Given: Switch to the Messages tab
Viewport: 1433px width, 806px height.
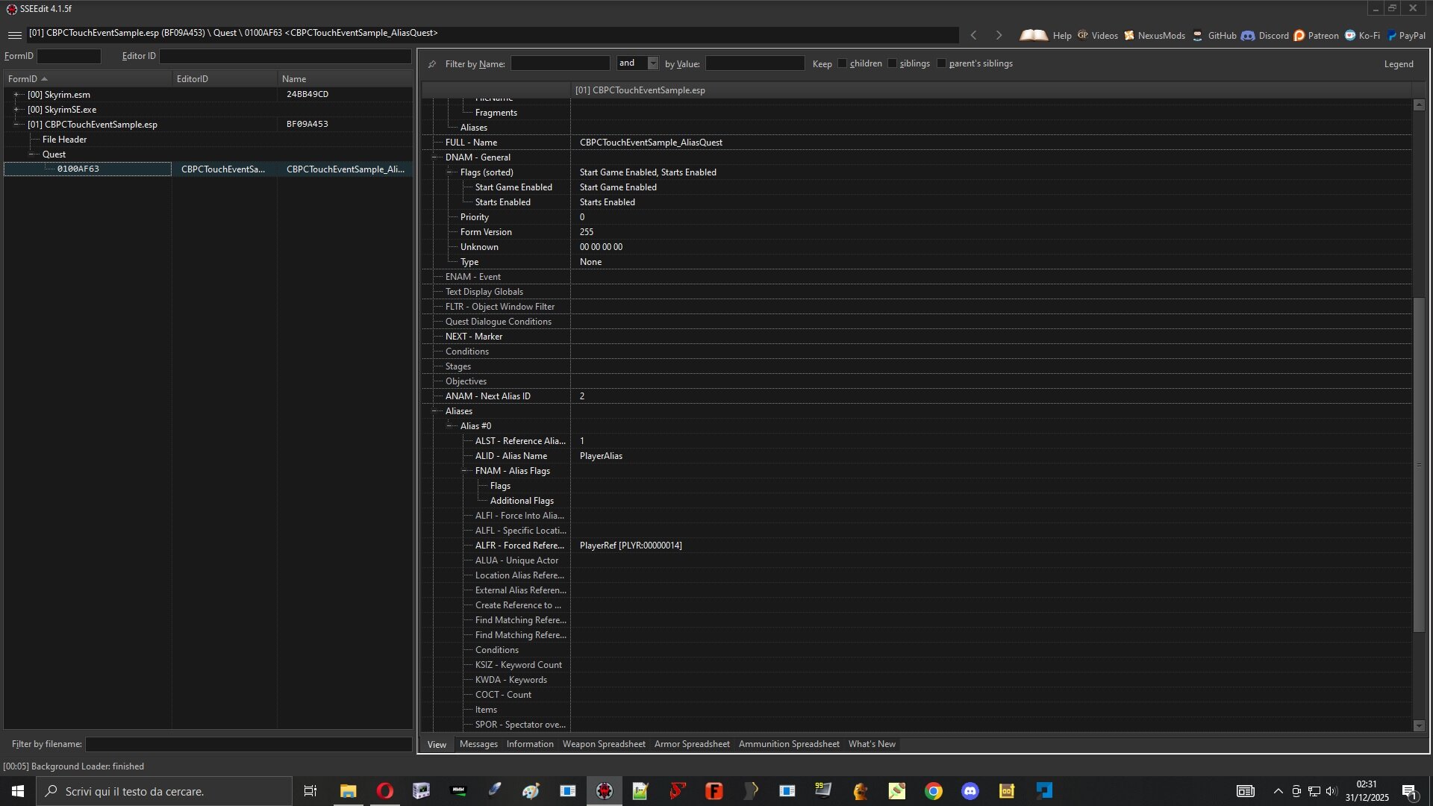Looking at the screenshot, I should point(478,744).
